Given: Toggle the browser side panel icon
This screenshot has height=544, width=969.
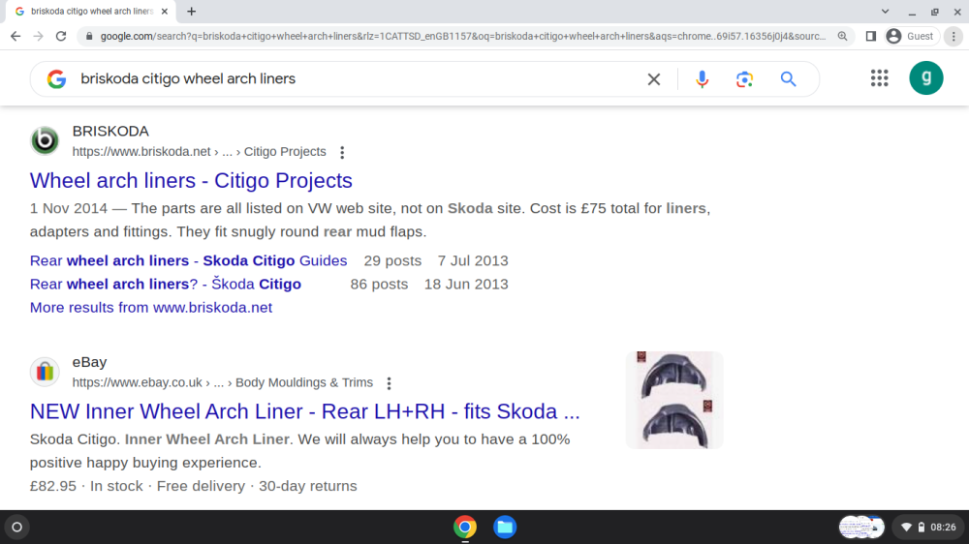Looking at the screenshot, I should [871, 37].
